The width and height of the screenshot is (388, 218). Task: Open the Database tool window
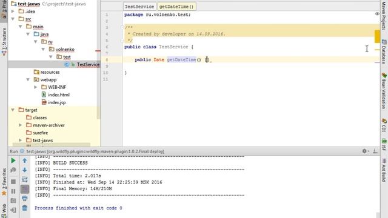[384, 51]
